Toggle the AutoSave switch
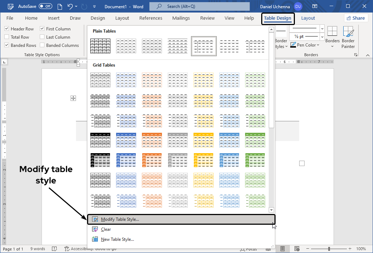 click(46, 6)
